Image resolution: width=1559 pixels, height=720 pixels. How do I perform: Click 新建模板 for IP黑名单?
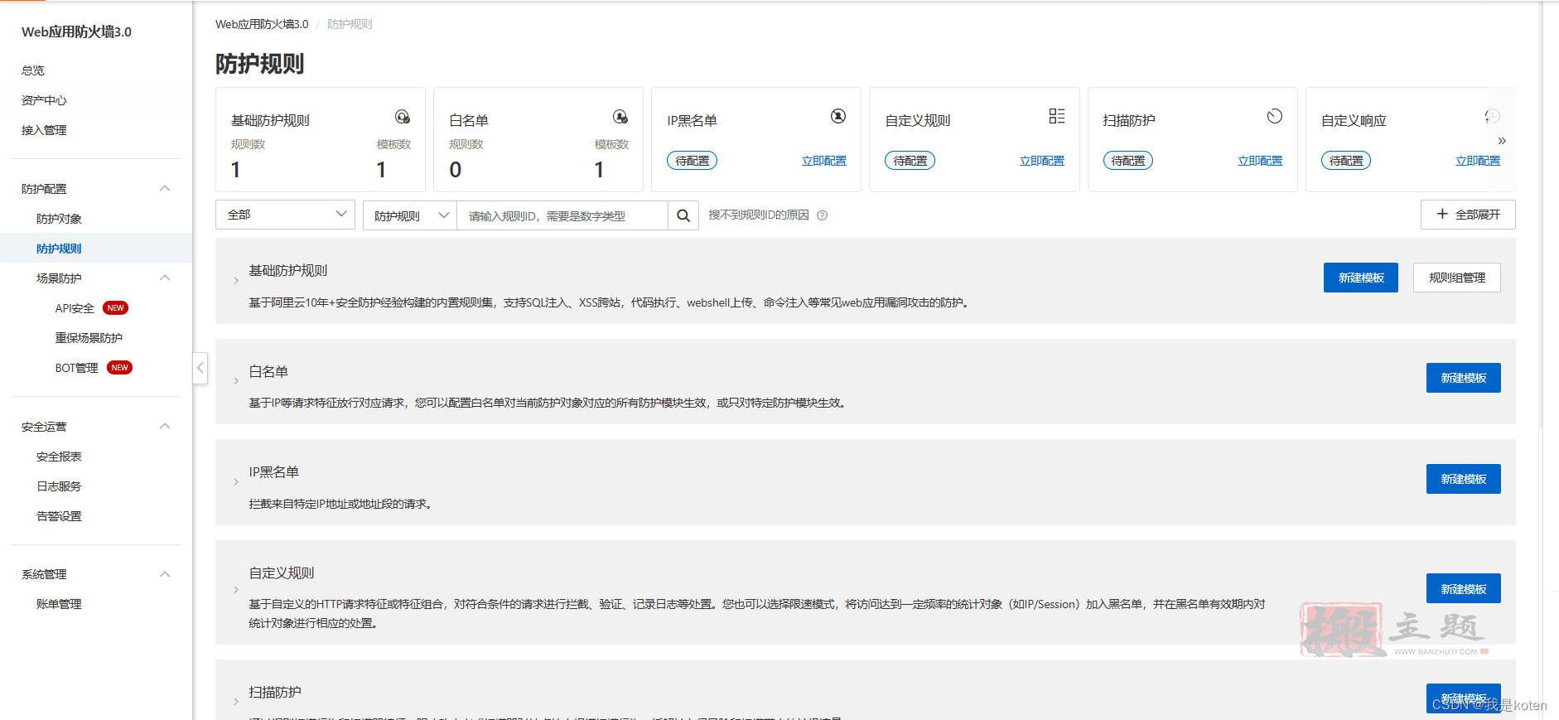(1464, 479)
